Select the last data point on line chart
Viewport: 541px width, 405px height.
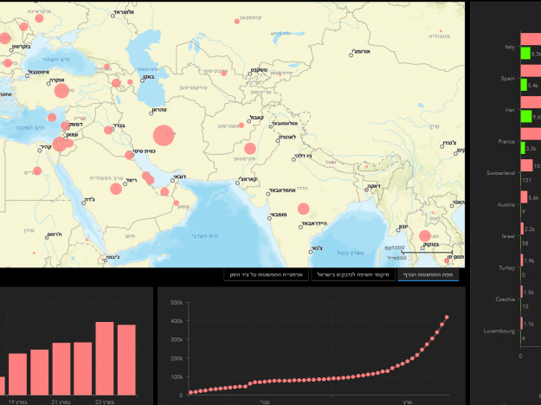[448, 317]
